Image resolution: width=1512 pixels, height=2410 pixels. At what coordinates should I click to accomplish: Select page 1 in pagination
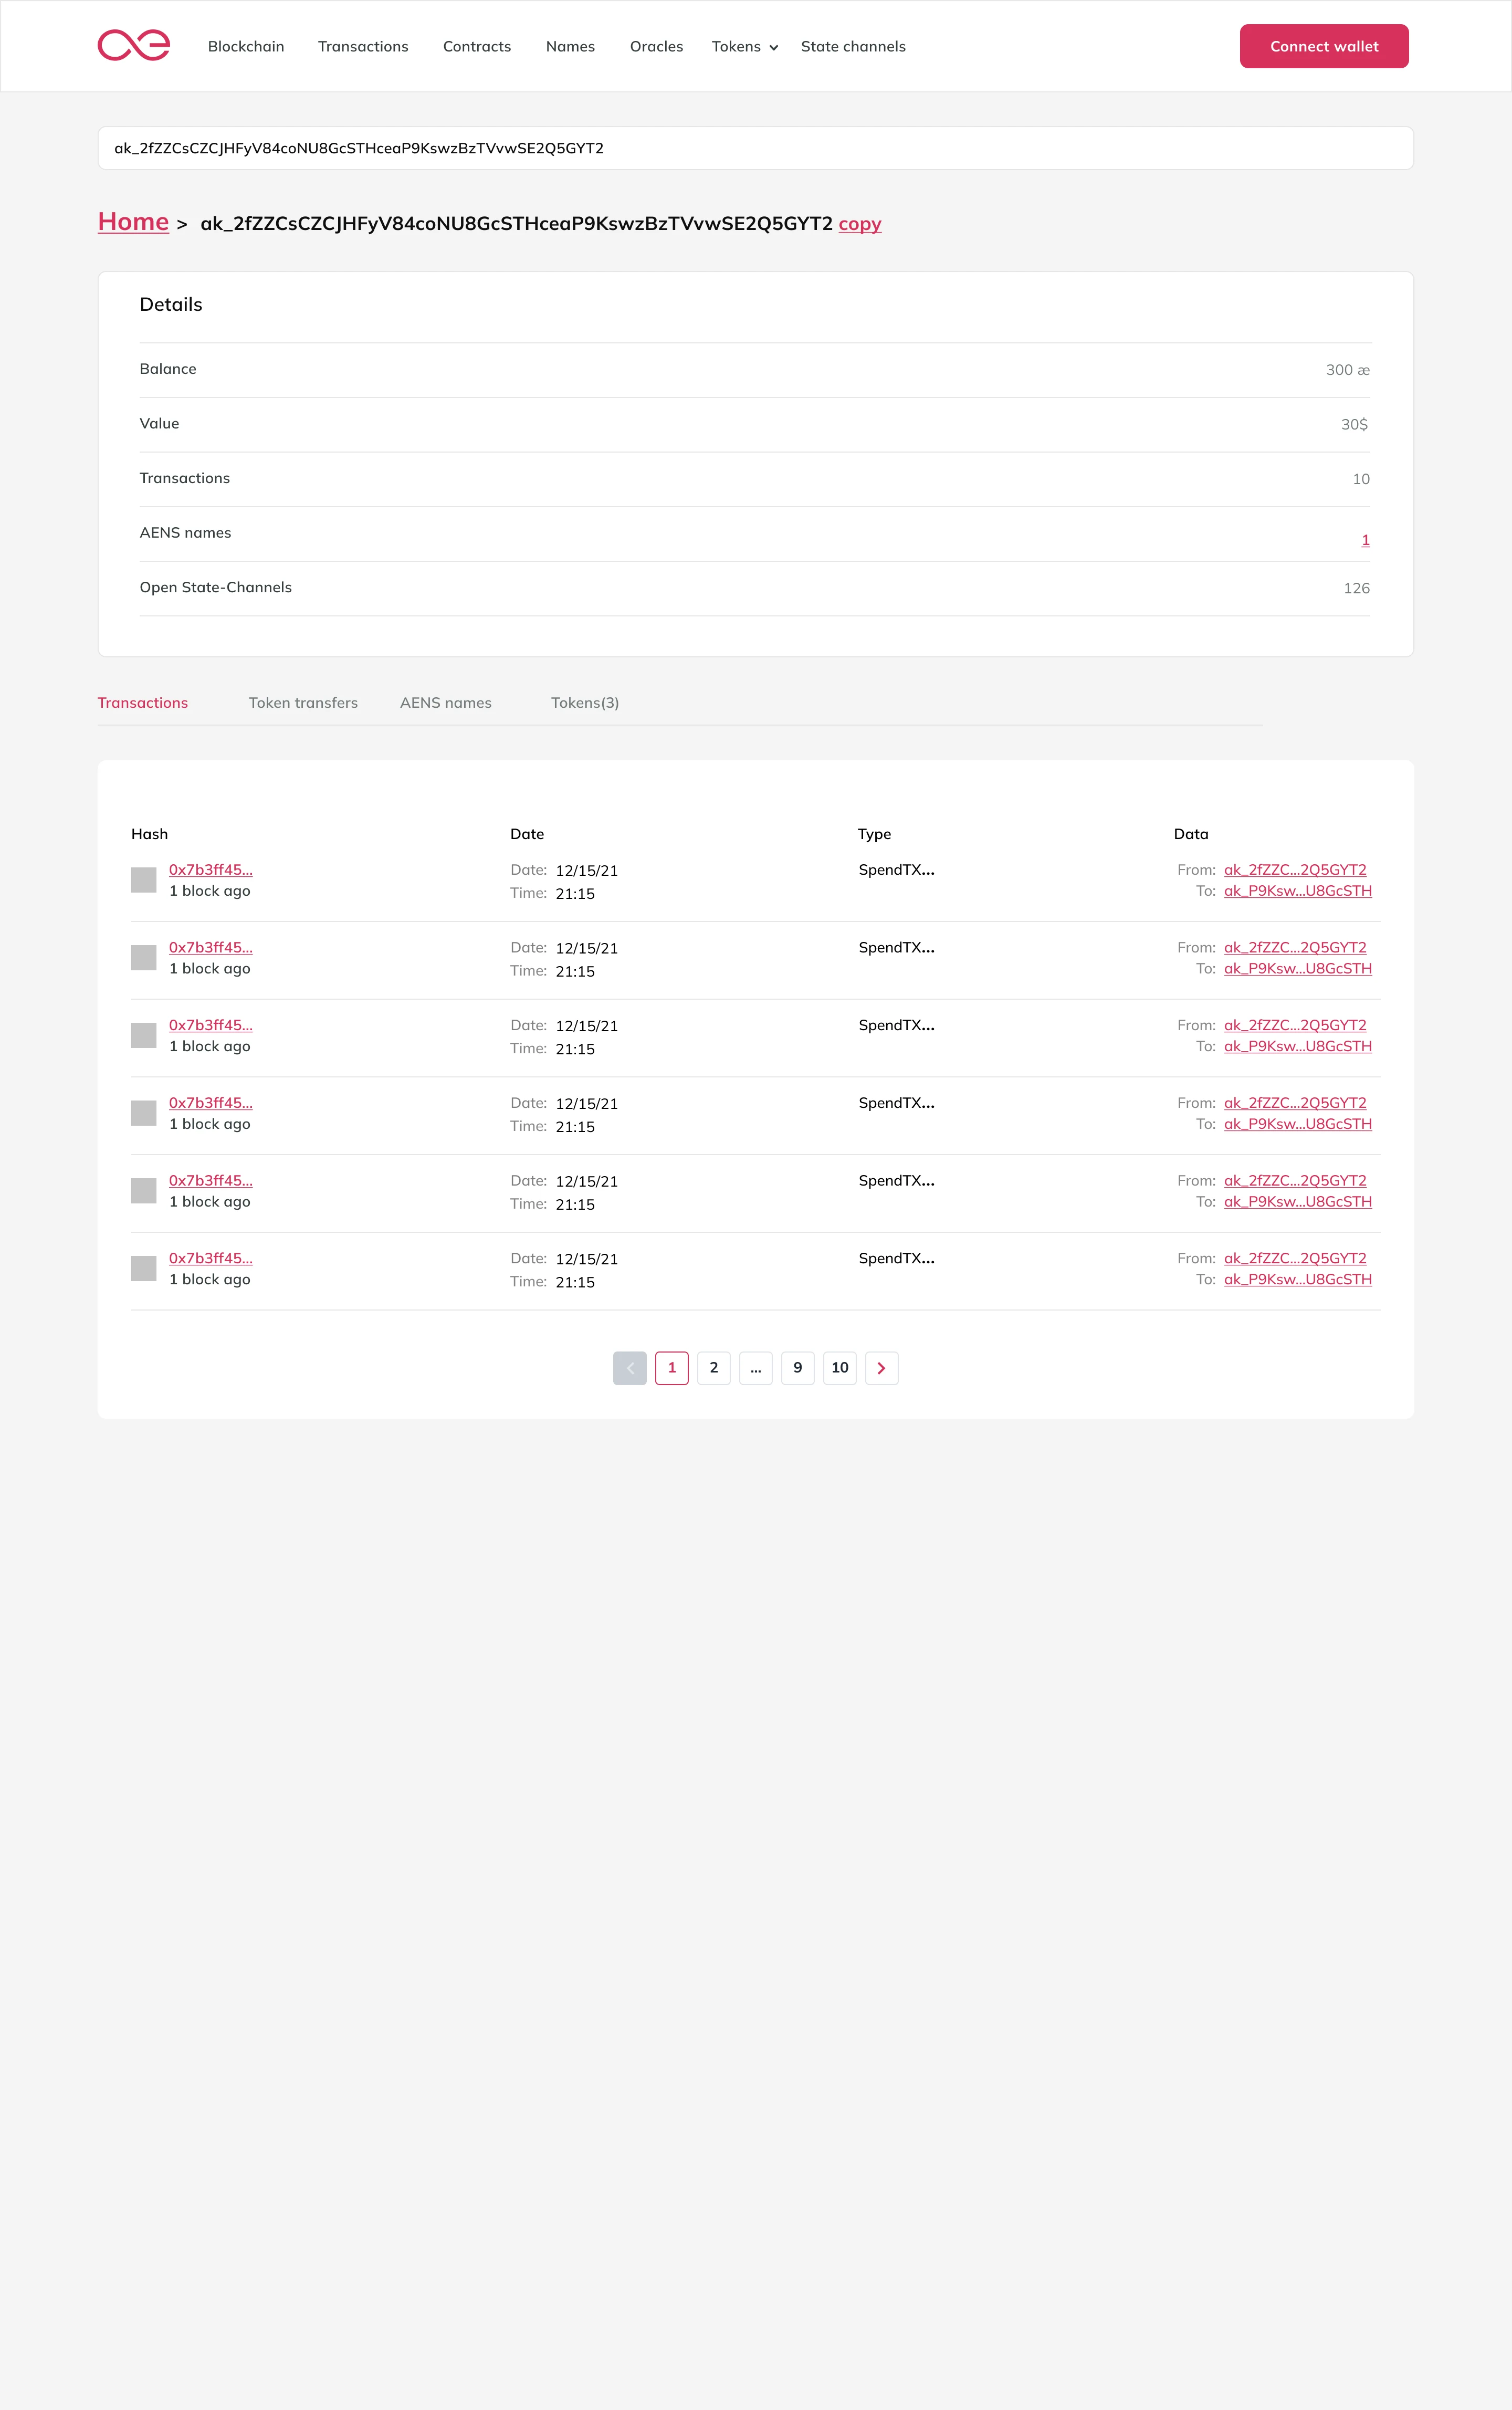[672, 1368]
